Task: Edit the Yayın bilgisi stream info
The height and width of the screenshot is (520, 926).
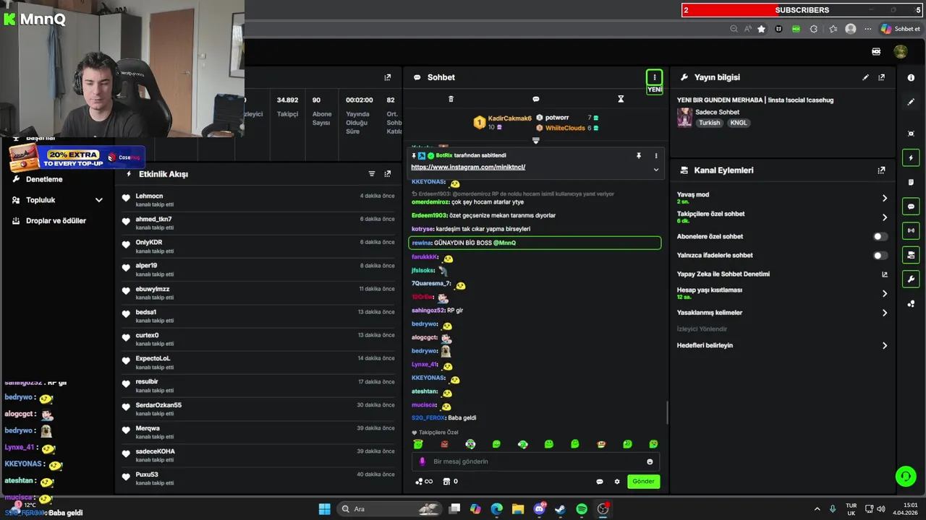Action: 865,77
